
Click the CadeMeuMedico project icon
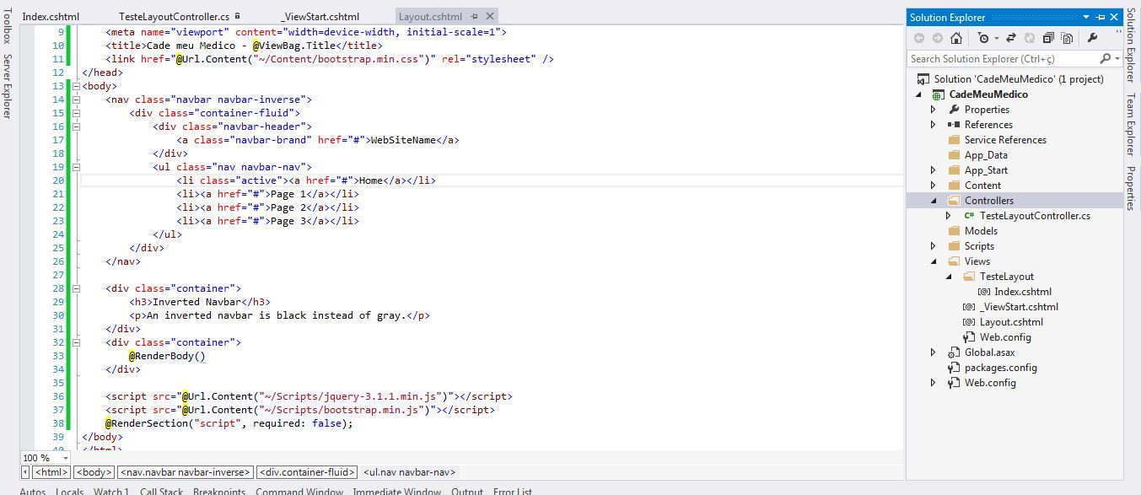(938, 94)
